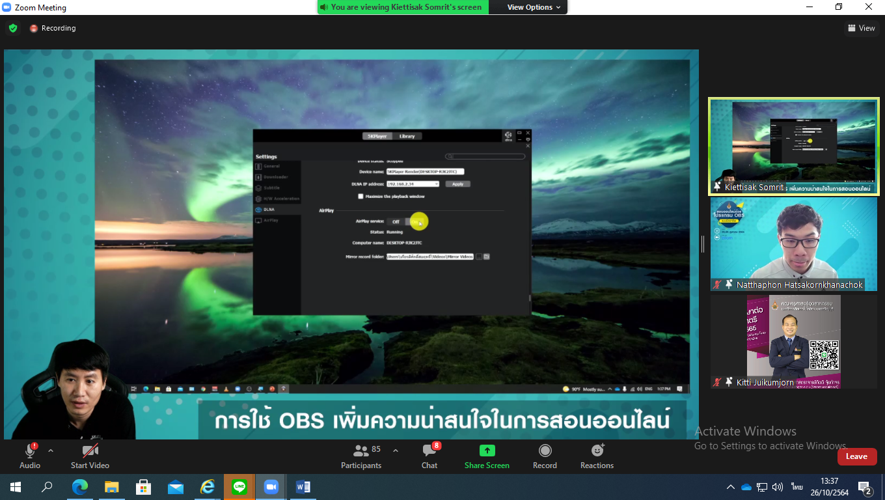Select DLNA item in Settings sidebar

[x=278, y=210]
